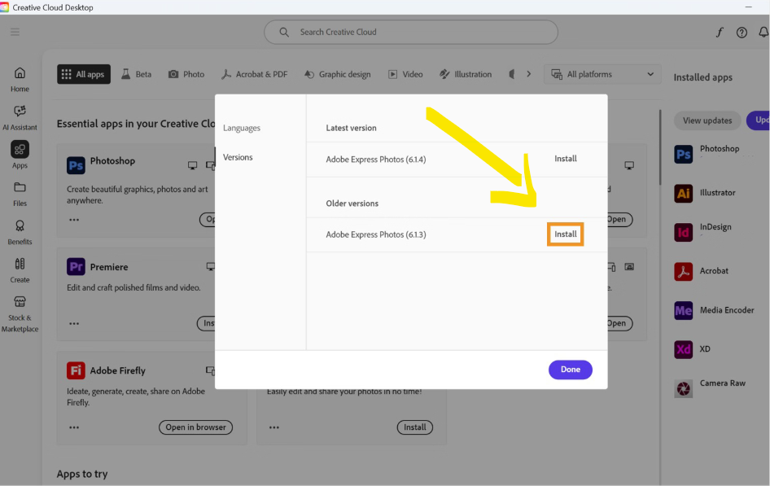Click Media Encoder text in Installed apps
The image size is (770, 486).
coord(727,310)
